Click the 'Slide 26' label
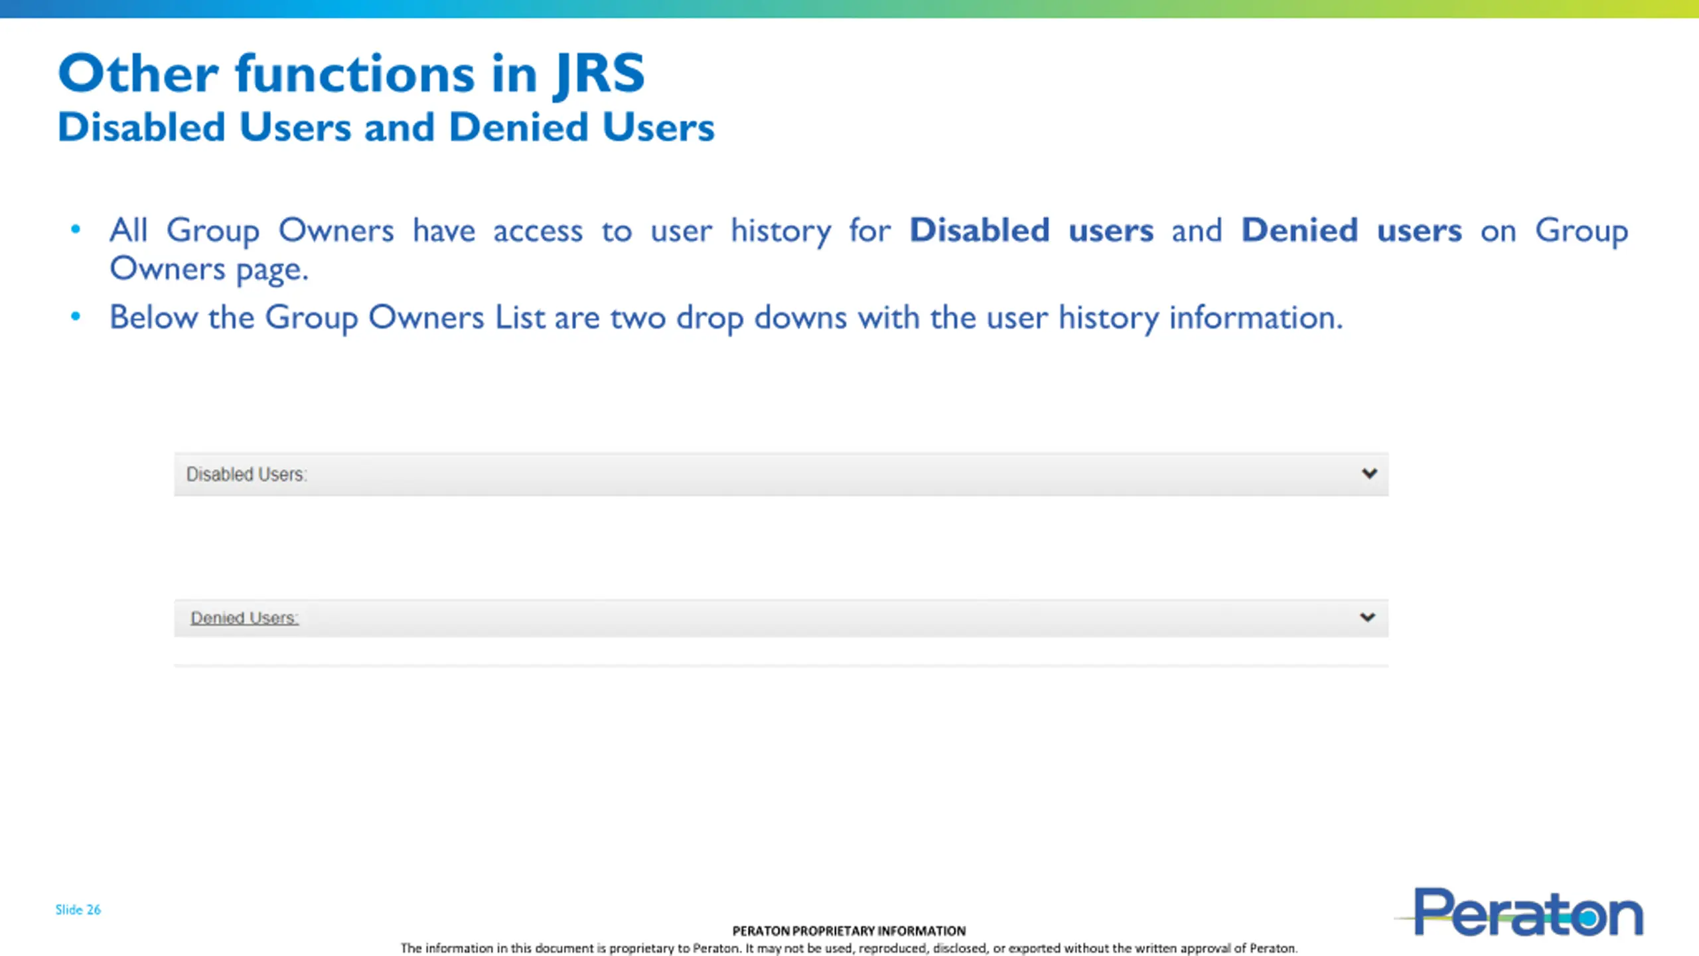1699x956 pixels. [78, 910]
